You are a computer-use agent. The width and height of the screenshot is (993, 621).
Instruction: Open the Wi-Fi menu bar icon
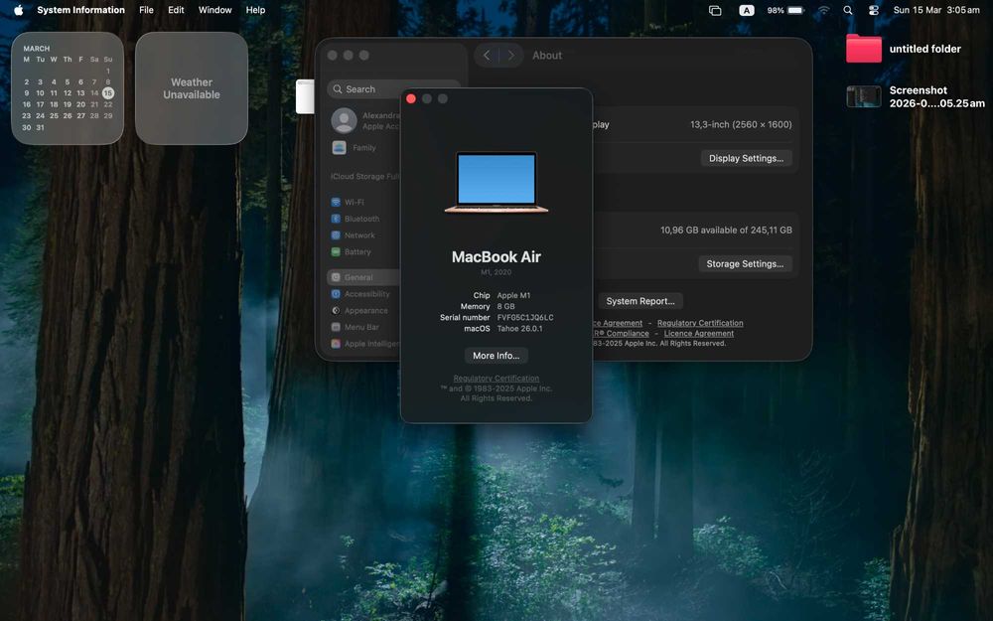coord(823,10)
